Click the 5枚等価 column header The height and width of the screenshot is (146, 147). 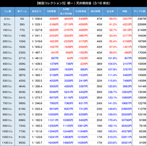tap(51, 11)
